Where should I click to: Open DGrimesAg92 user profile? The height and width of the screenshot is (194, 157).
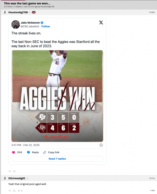tap(17, 178)
